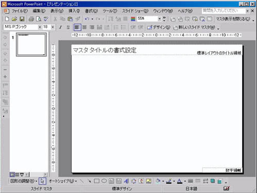Select slide master thumbnail 1
The width and height of the screenshot is (257, 193).
coord(31,44)
